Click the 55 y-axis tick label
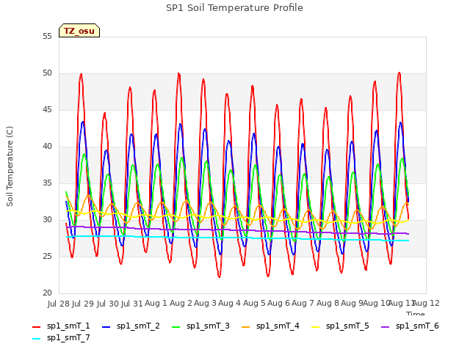This screenshot has width=470, height=352. coord(47,36)
